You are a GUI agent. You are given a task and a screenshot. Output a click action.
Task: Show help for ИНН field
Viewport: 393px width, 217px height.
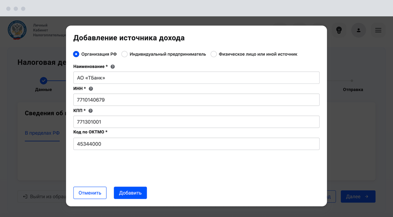click(91, 88)
